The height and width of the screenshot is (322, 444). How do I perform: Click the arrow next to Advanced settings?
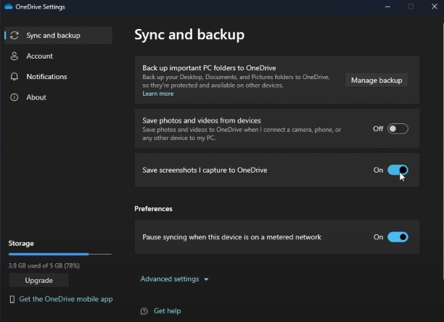(206, 279)
